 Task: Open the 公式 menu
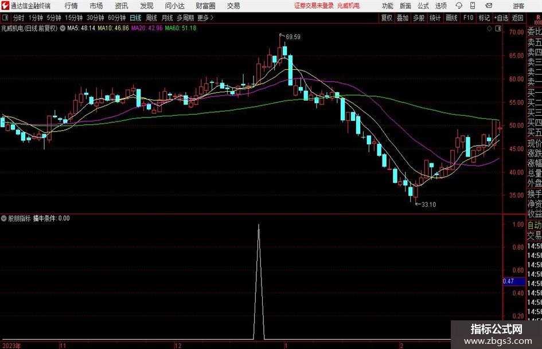[x=423, y=6]
